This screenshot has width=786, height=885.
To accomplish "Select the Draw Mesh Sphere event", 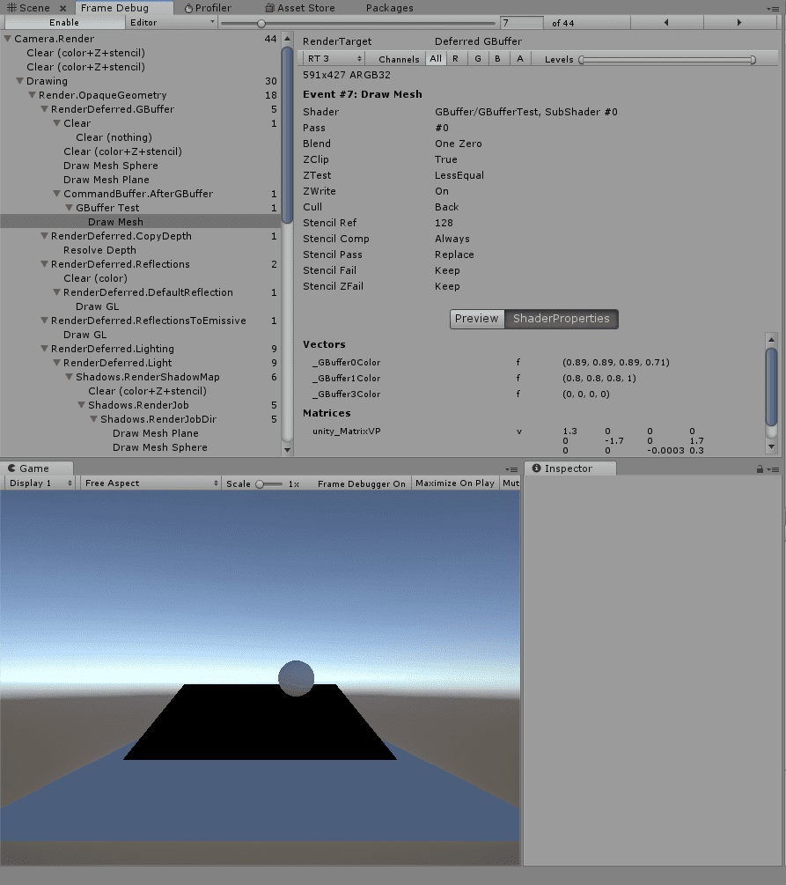I will [111, 166].
